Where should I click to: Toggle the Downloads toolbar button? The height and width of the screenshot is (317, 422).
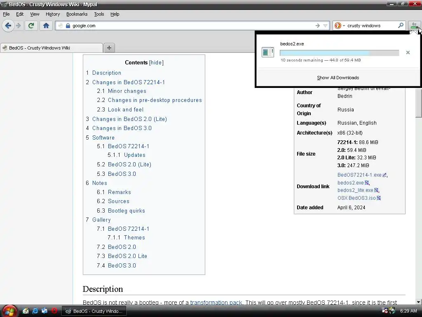coord(414,26)
